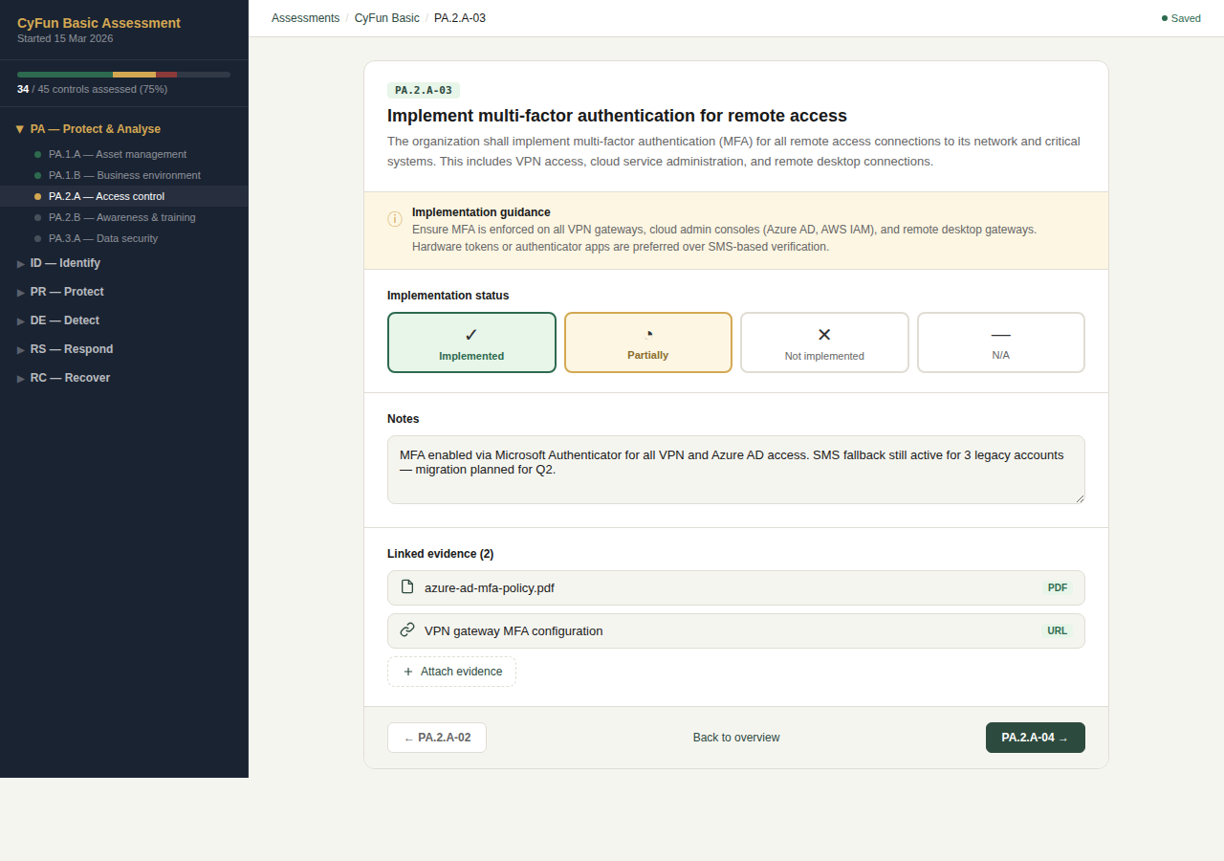The width and height of the screenshot is (1224, 861).
Task: Choose the N/A status label
Action: click(1000, 355)
